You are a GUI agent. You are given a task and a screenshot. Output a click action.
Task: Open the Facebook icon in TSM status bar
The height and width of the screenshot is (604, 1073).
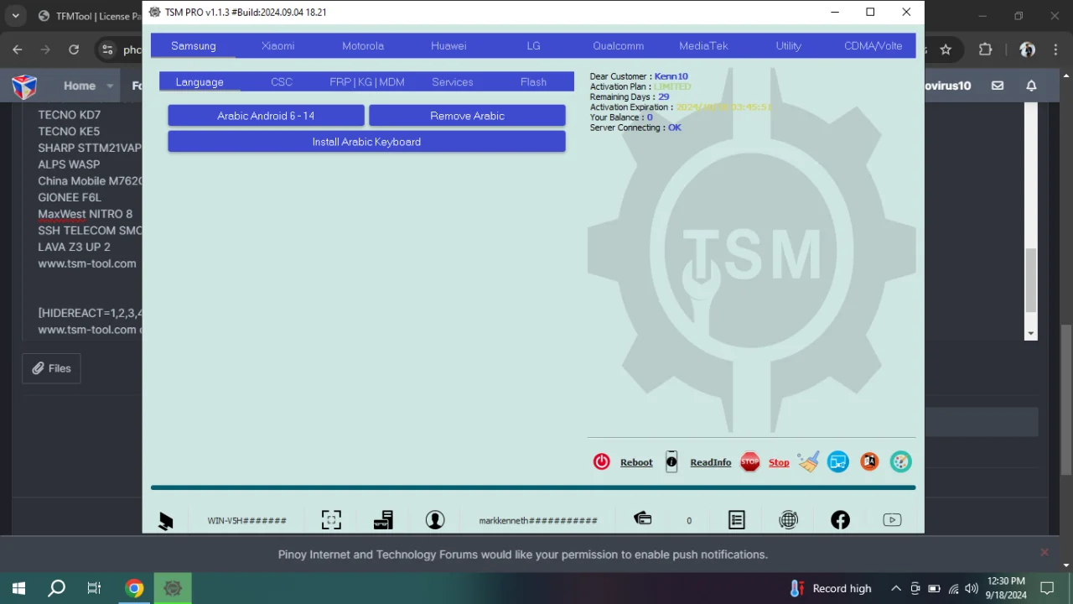[840, 520]
